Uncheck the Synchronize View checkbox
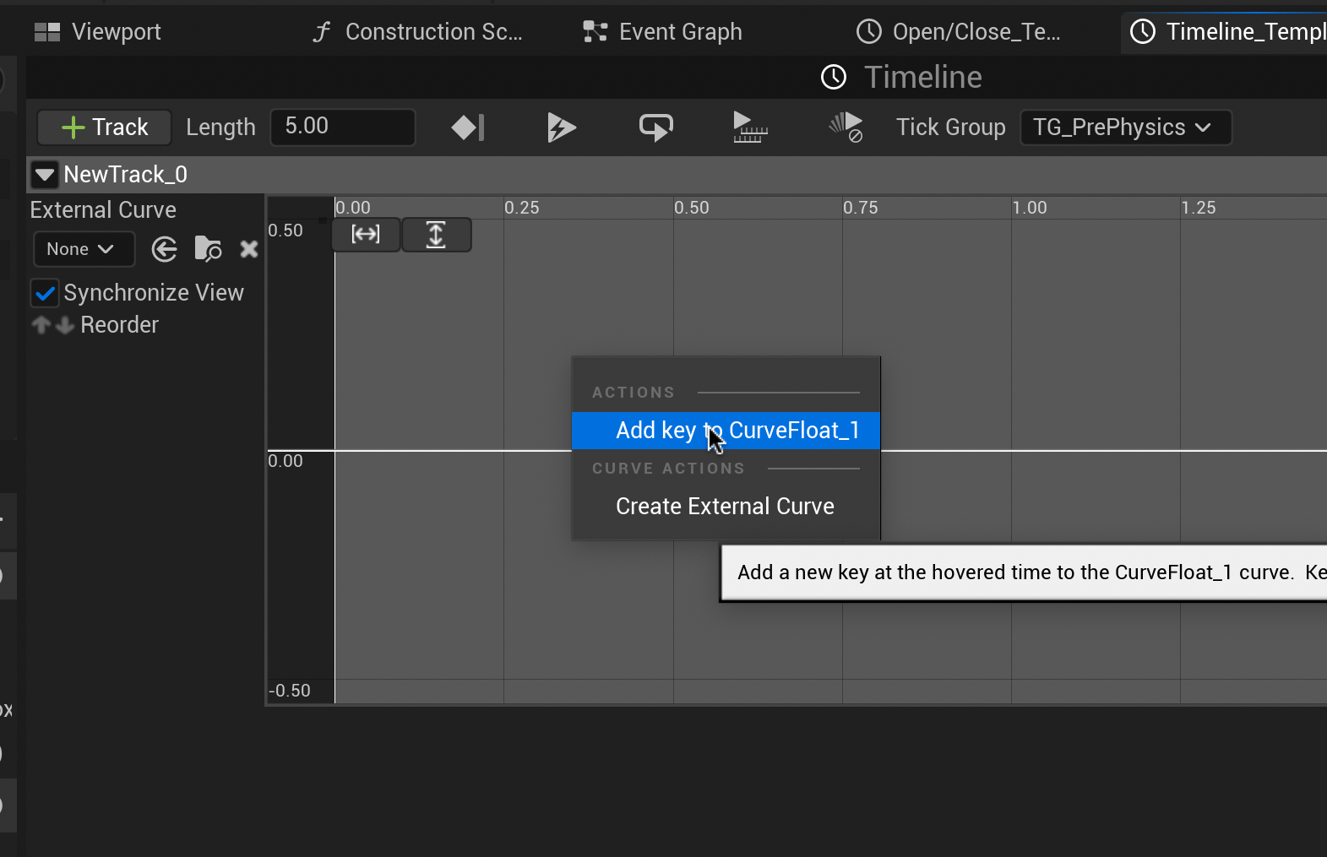Screen dimensions: 1327x857 [45, 293]
